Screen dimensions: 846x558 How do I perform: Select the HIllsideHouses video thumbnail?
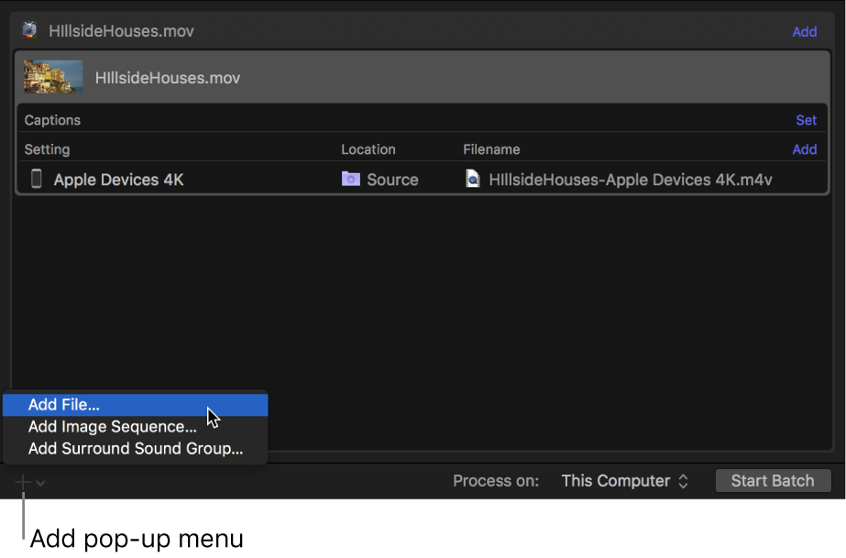pyautogui.click(x=53, y=77)
